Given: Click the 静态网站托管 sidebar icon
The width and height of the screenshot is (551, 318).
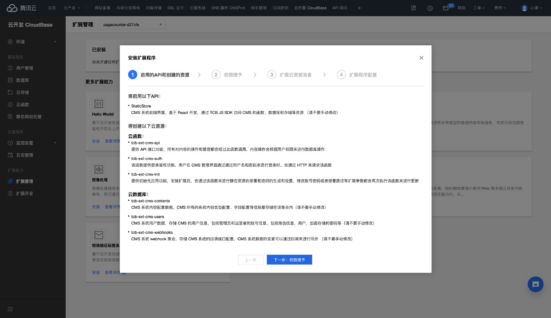Looking at the screenshot, I should pyautogui.click(x=10, y=117).
